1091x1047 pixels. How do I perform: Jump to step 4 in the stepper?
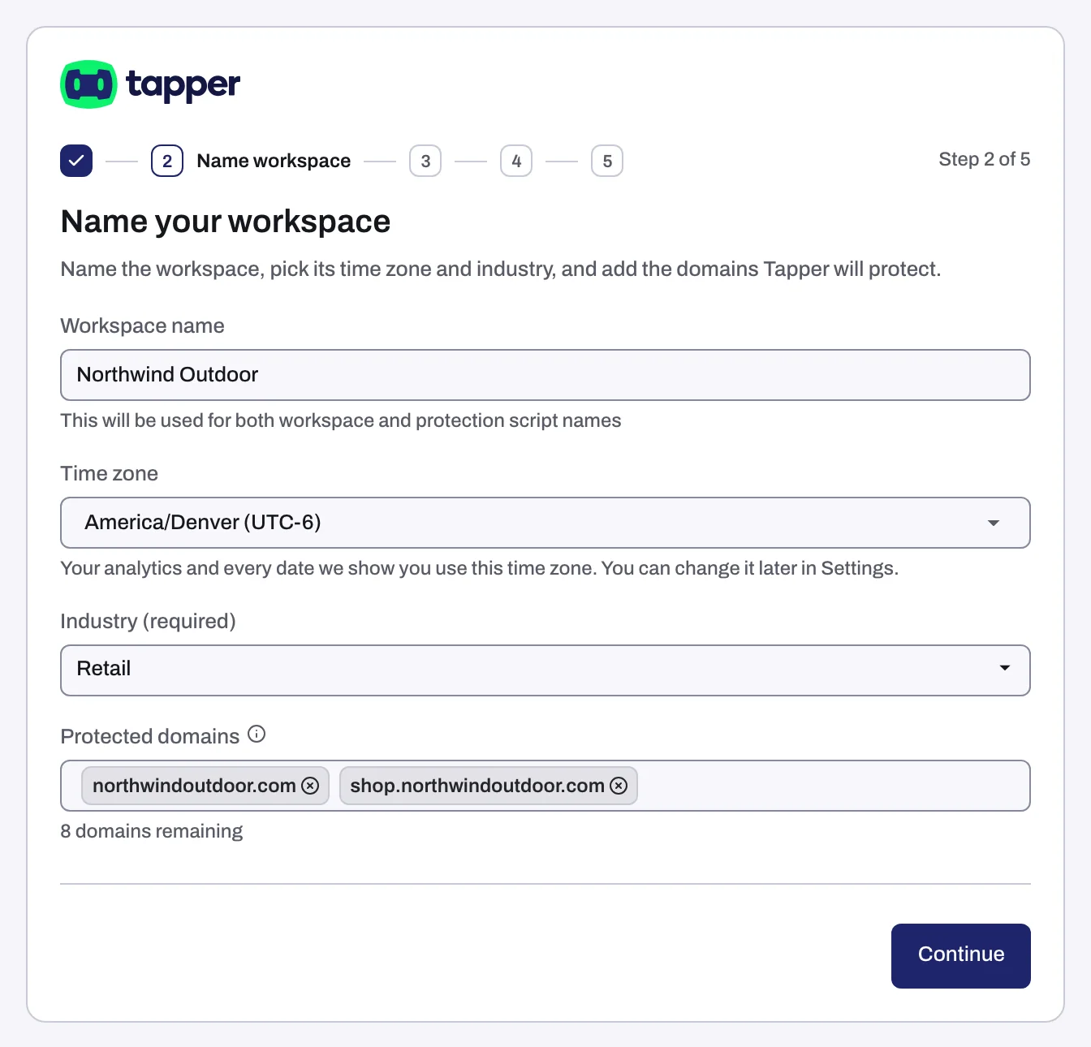(x=516, y=161)
